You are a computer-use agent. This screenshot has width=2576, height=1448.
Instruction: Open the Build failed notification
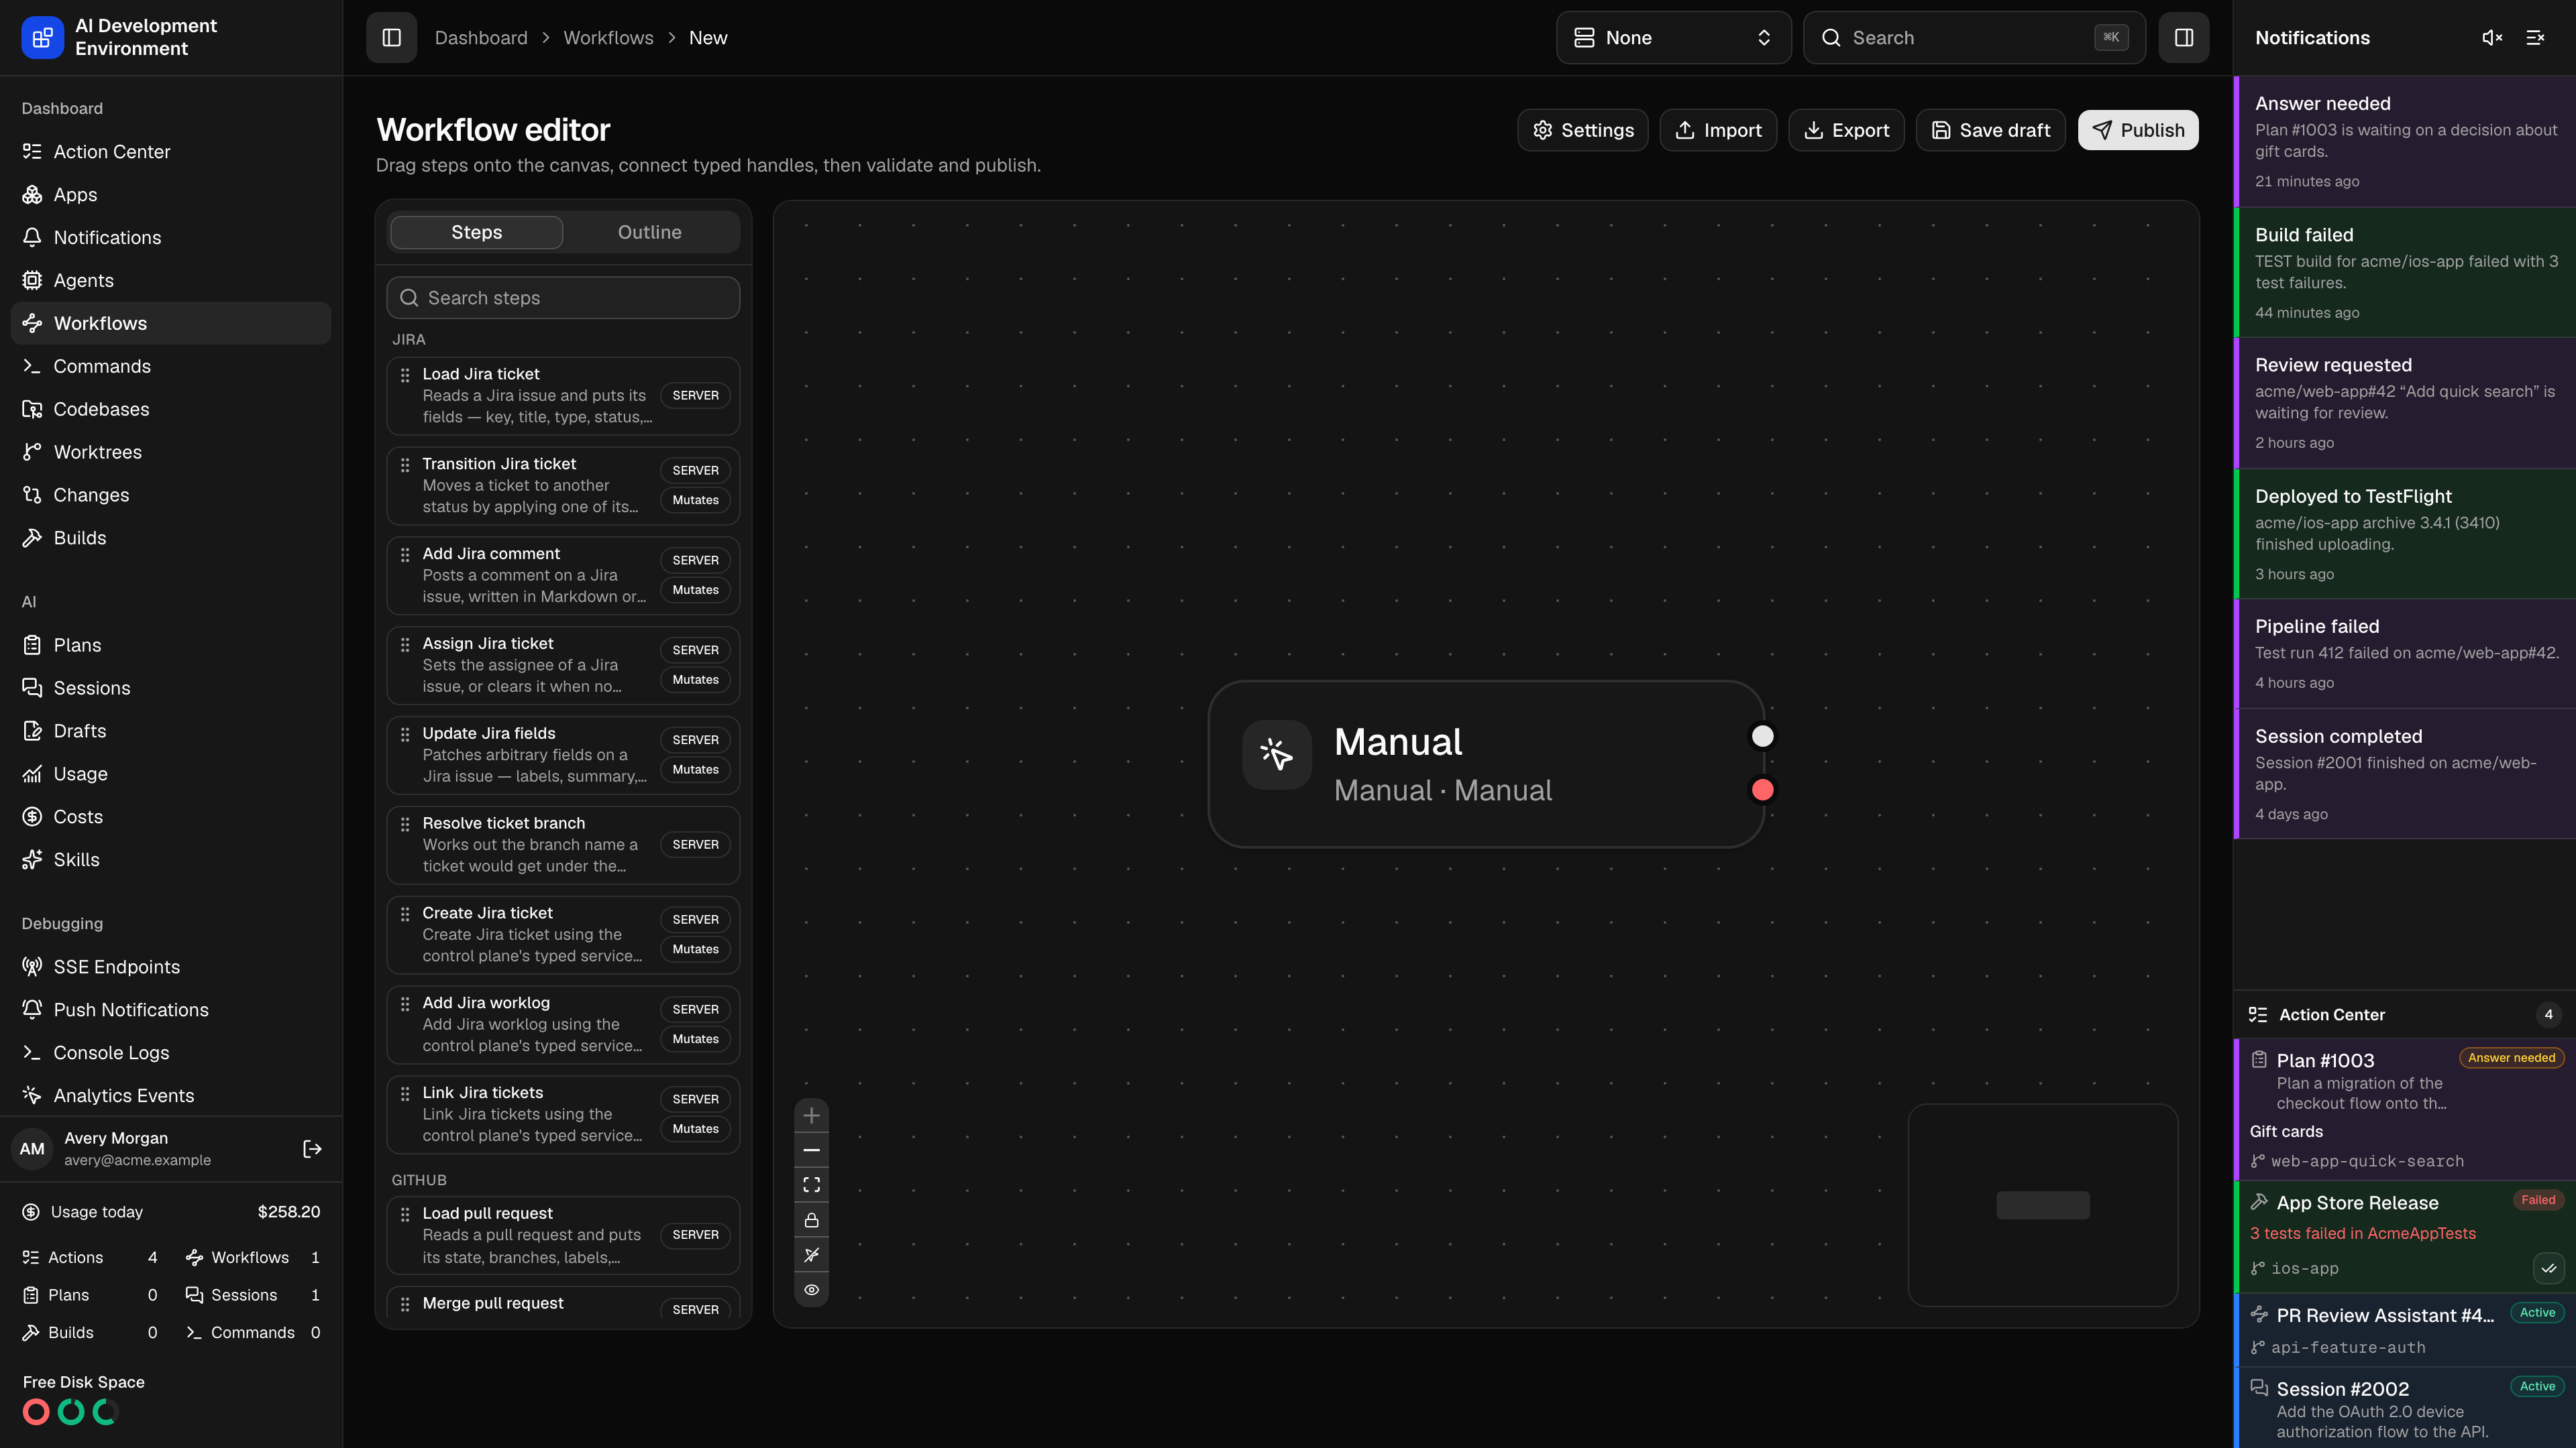(x=2406, y=273)
